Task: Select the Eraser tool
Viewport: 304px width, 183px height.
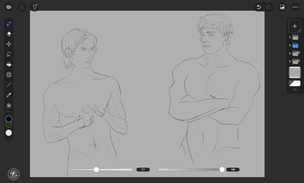Action: point(9,34)
